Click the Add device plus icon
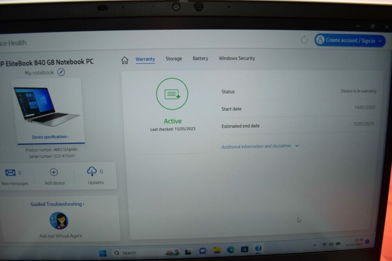Screen dimensions: 392x261 (x=53, y=172)
